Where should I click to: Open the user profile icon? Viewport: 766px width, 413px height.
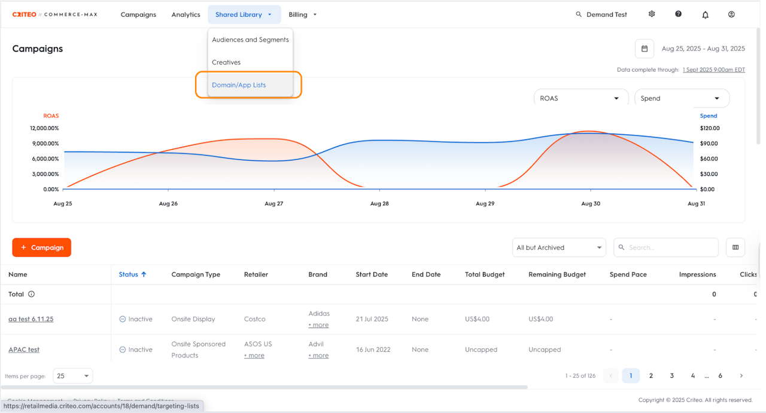pos(731,14)
